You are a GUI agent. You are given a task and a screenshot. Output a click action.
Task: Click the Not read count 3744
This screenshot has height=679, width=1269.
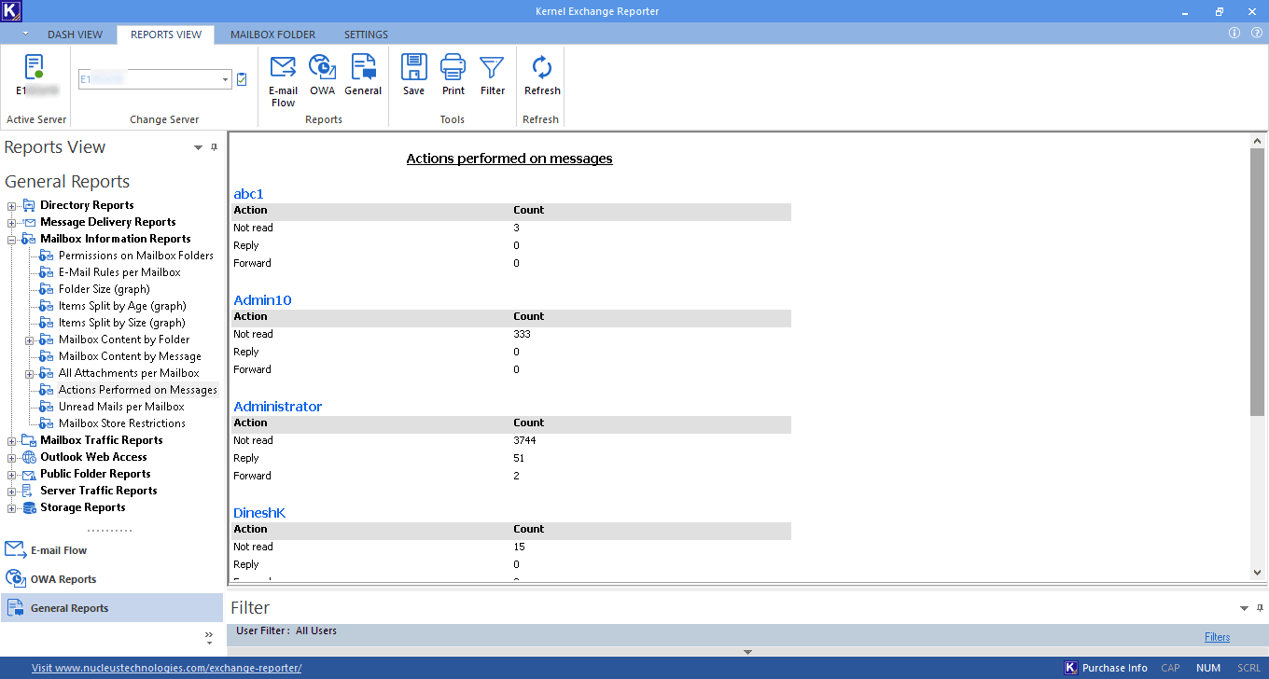point(524,440)
